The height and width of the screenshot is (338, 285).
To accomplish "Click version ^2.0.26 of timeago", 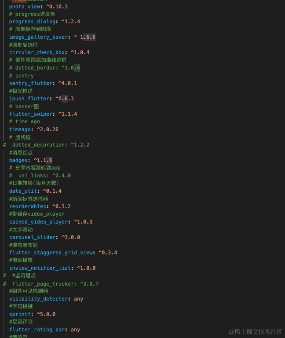I will pos(47,129).
